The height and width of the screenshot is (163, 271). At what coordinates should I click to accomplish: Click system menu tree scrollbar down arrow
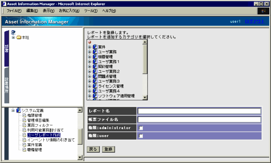click(80, 157)
